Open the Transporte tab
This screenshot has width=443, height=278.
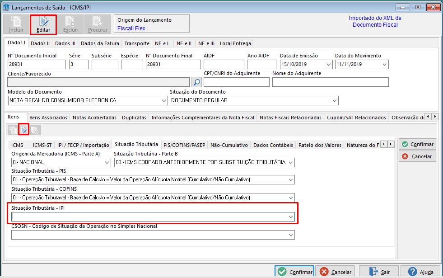tap(137, 43)
